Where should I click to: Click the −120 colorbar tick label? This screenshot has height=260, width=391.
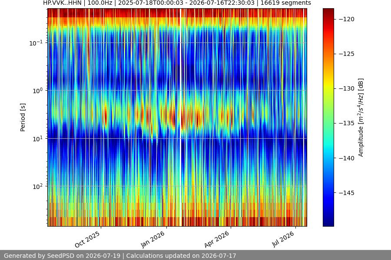[346, 19]
